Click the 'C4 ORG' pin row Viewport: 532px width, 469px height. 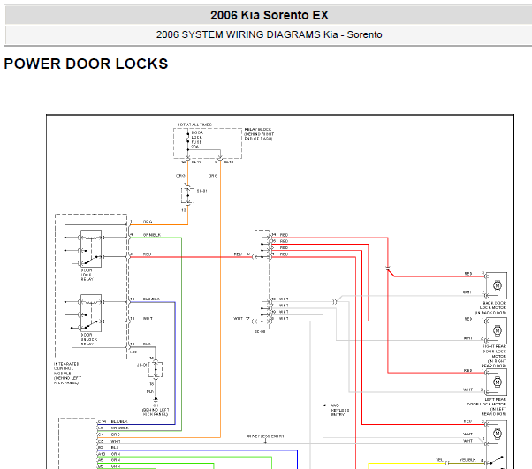(109, 435)
